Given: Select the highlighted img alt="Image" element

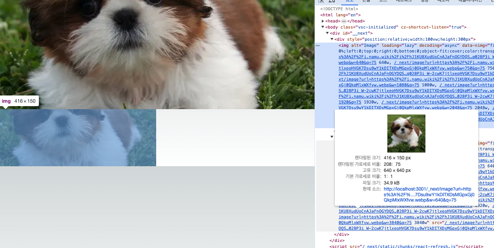Looking at the screenshot, I should pos(404,84).
